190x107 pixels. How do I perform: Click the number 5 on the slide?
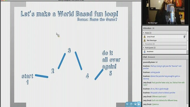click(x=110, y=74)
